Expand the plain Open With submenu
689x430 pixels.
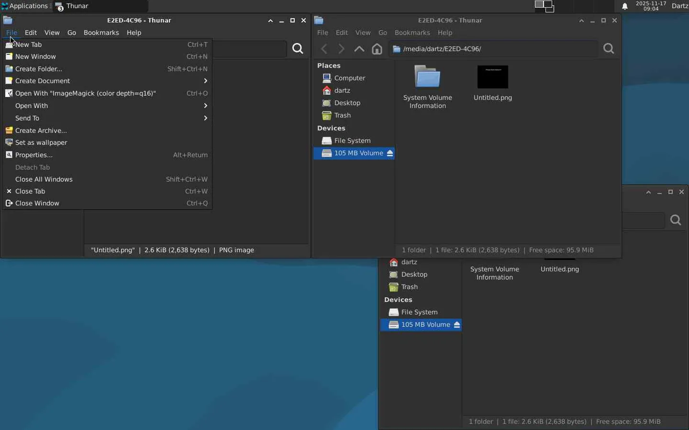coord(107,106)
